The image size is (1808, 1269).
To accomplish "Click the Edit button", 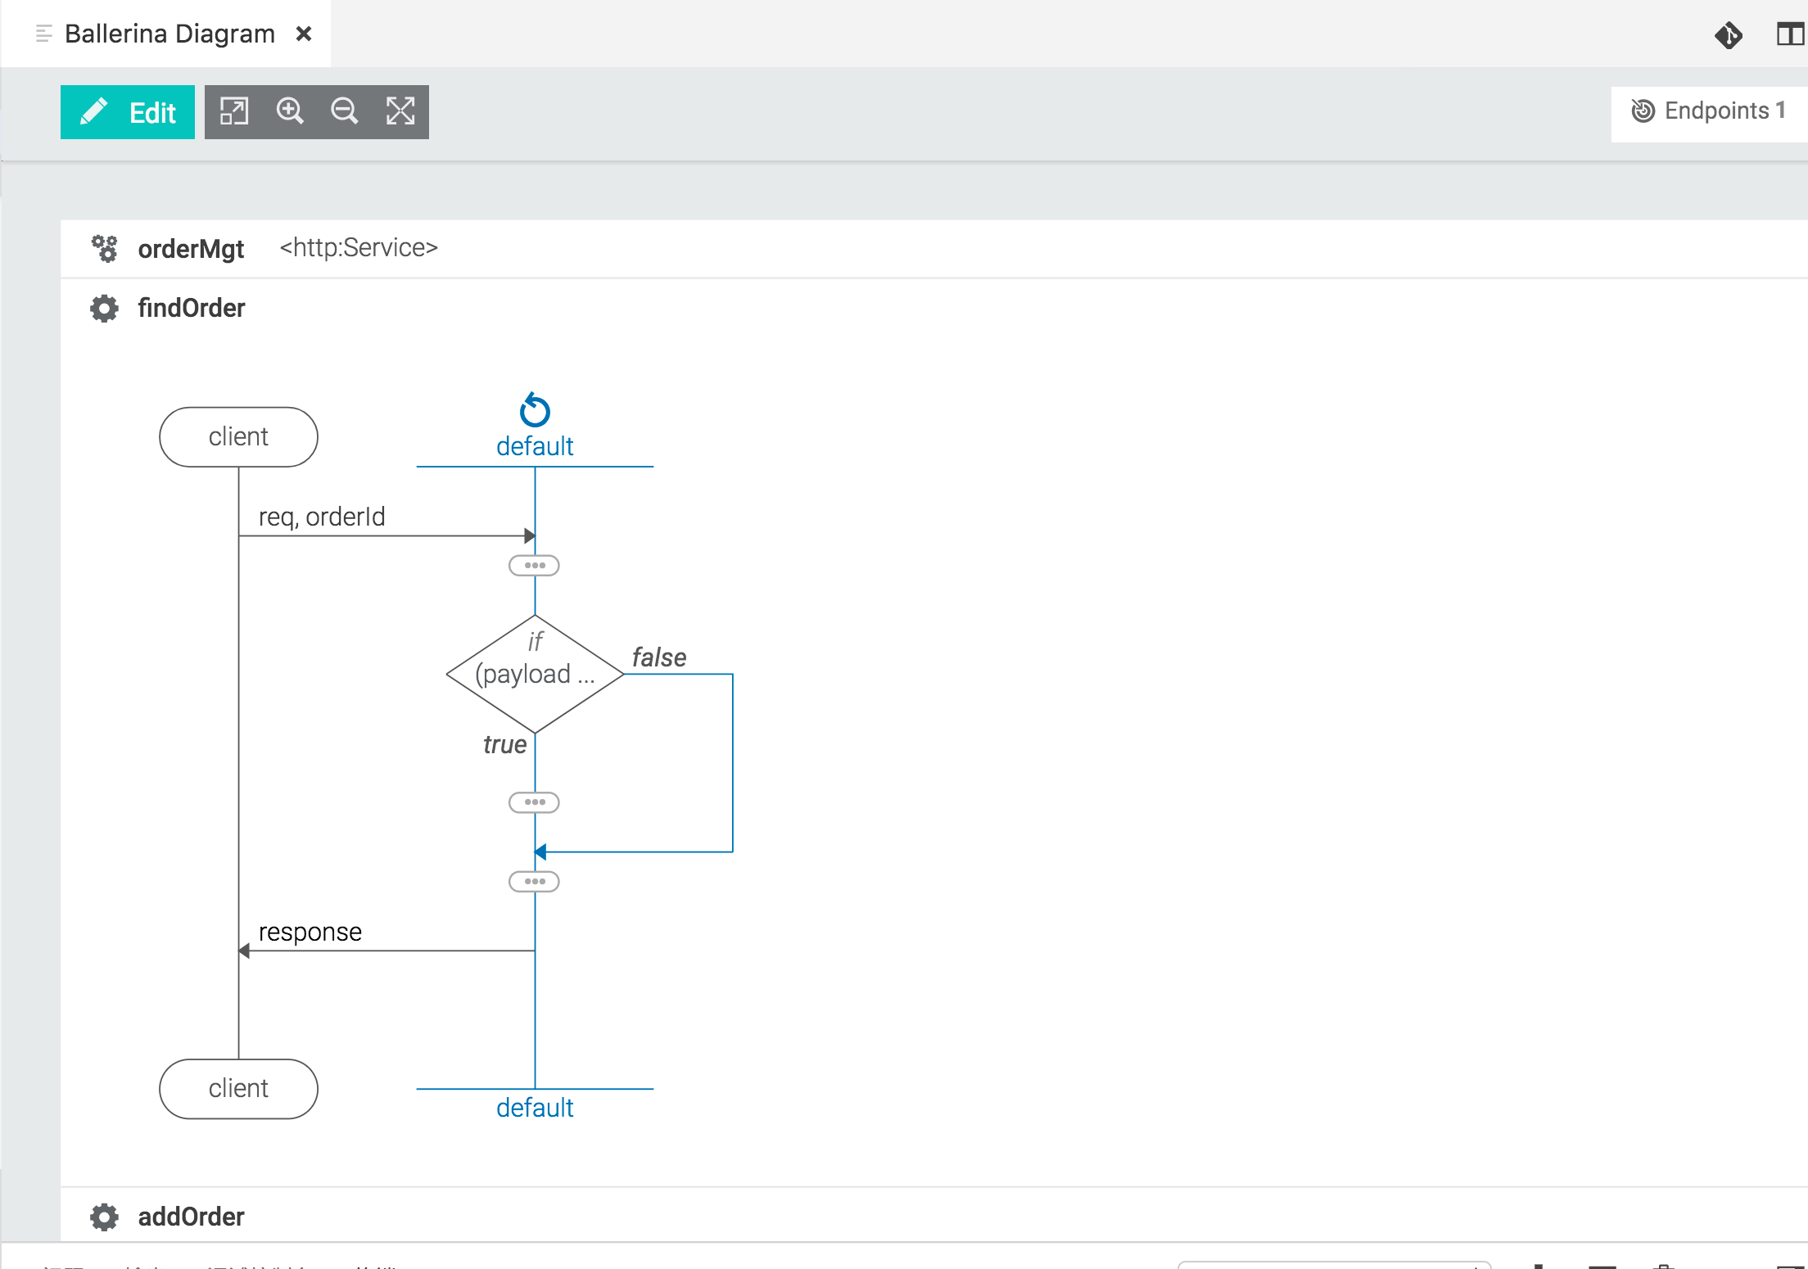I will [128, 112].
